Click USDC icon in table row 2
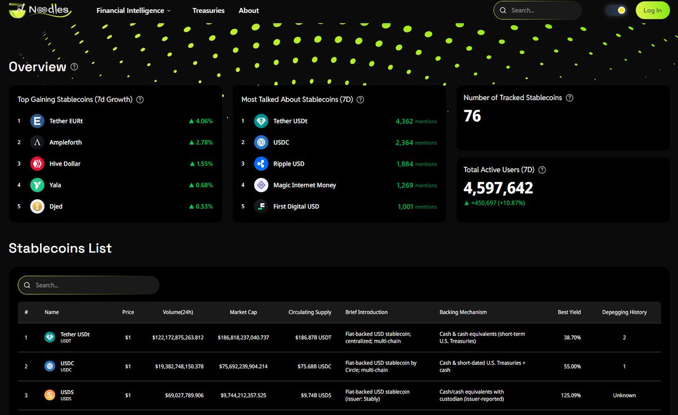This screenshot has width=678, height=415. point(50,366)
